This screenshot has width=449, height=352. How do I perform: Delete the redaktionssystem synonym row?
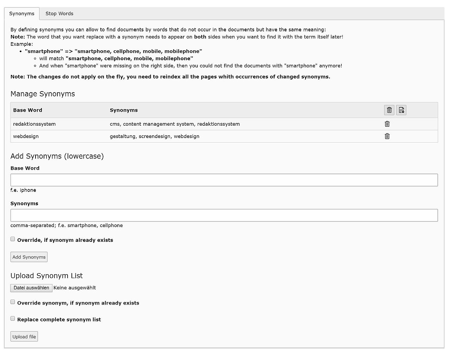tap(387, 124)
